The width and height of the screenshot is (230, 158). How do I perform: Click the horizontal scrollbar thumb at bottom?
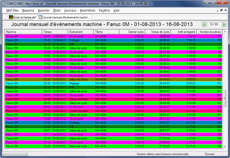[15, 154]
